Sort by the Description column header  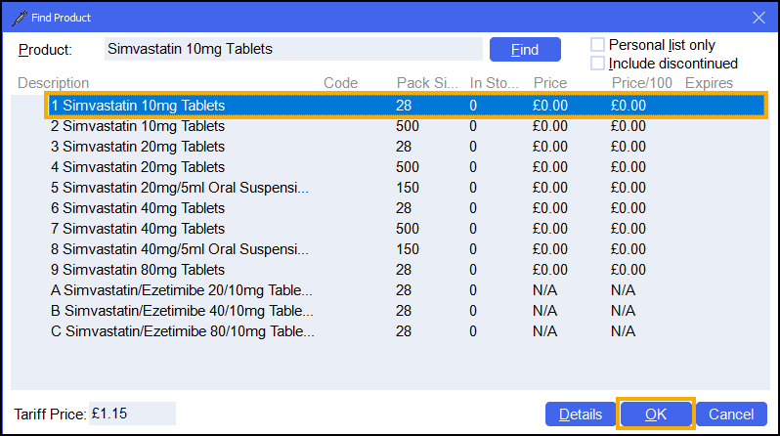point(54,83)
